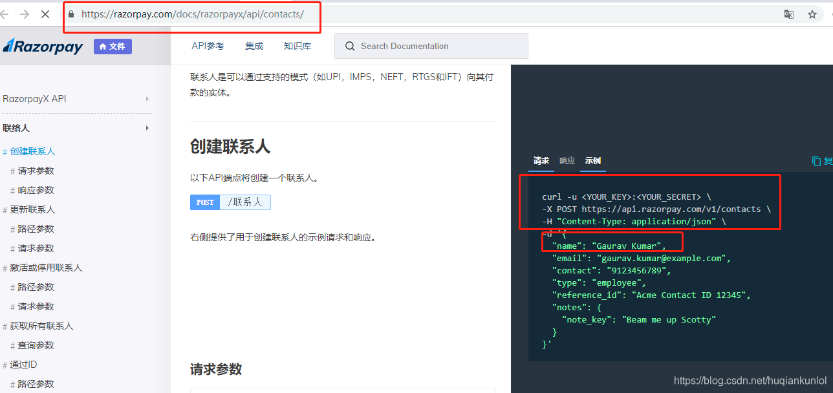Bookmark this page with the star icon
The width and height of the screenshot is (833, 393).
pyautogui.click(x=812, y=14)
